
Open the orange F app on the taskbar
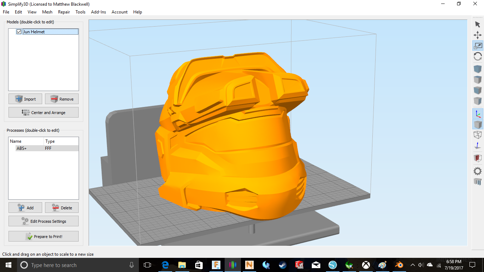(x=216, y=265)
